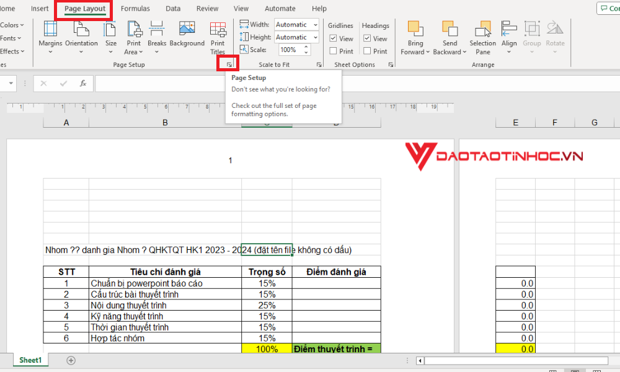Open the Review tab
620x372 pixels.
[207, 8]
